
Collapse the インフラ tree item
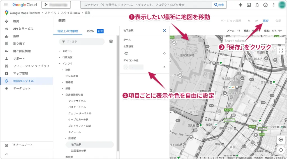pyautogui.click(x=59, y=63)
